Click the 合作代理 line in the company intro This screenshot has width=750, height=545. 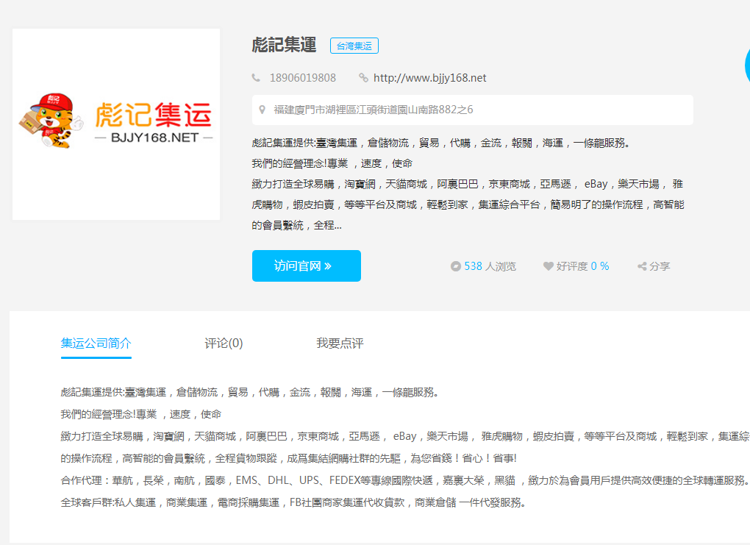click(404, 480)
